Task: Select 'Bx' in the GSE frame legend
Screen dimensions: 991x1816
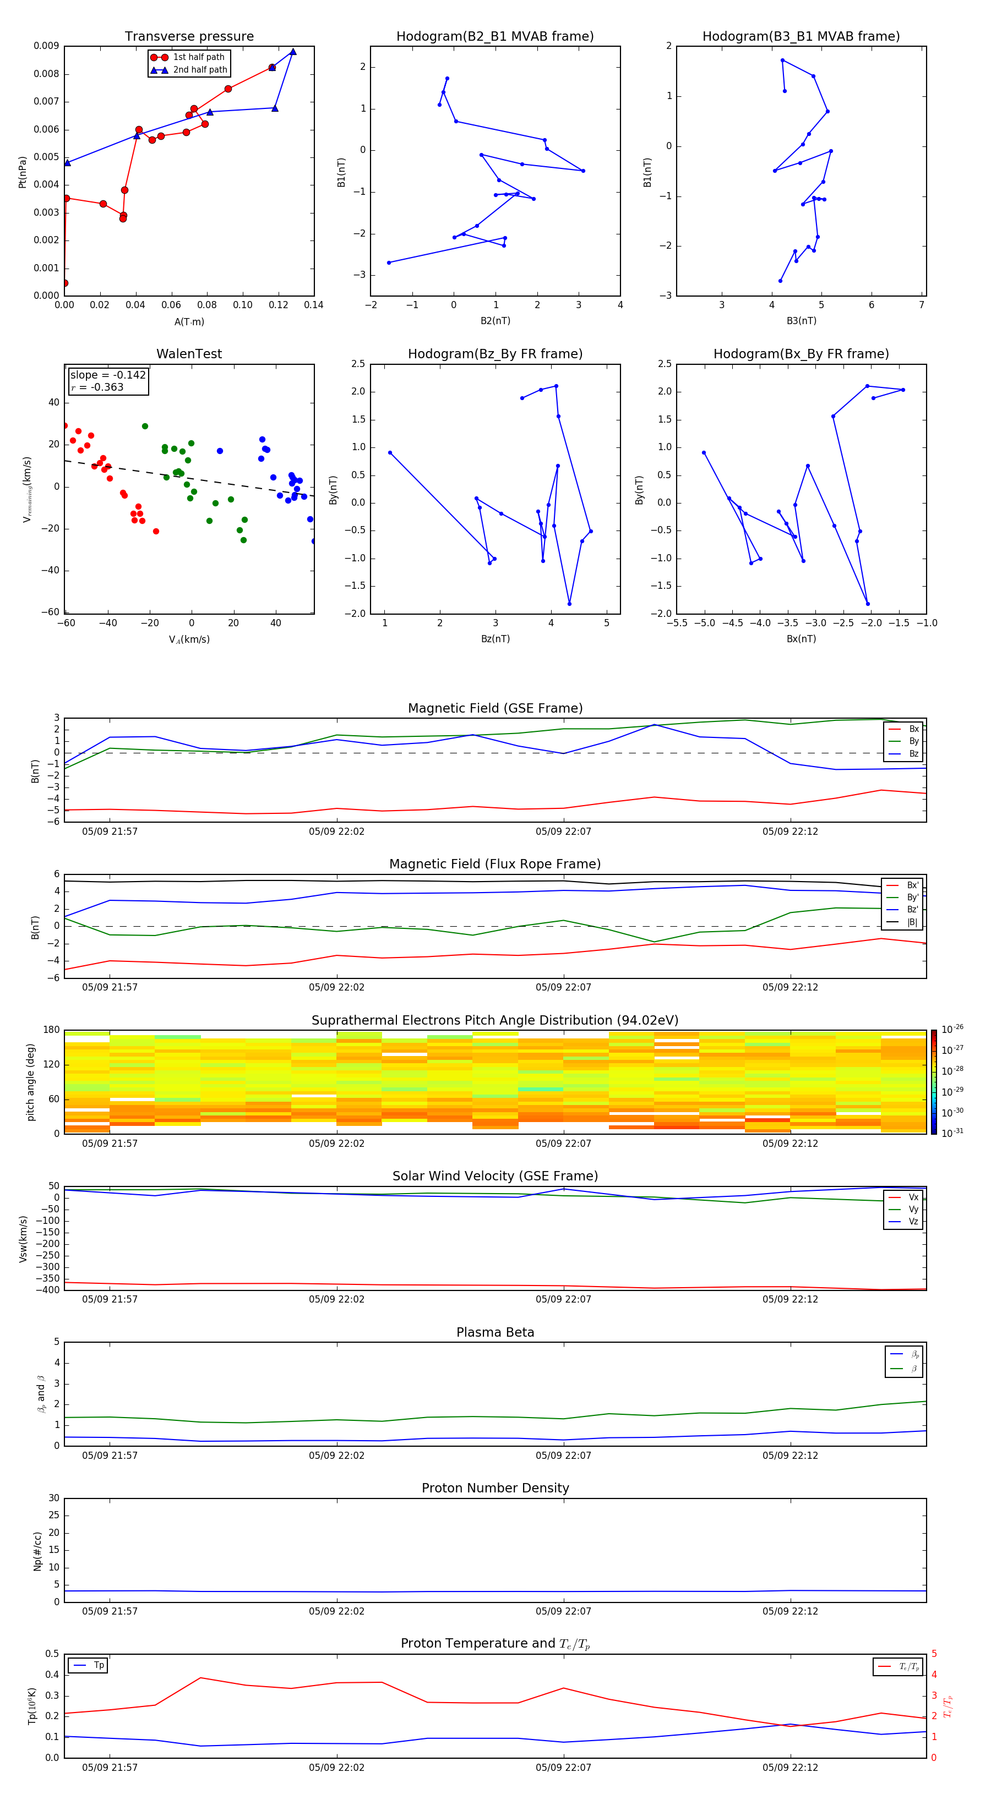Action: 903,729
